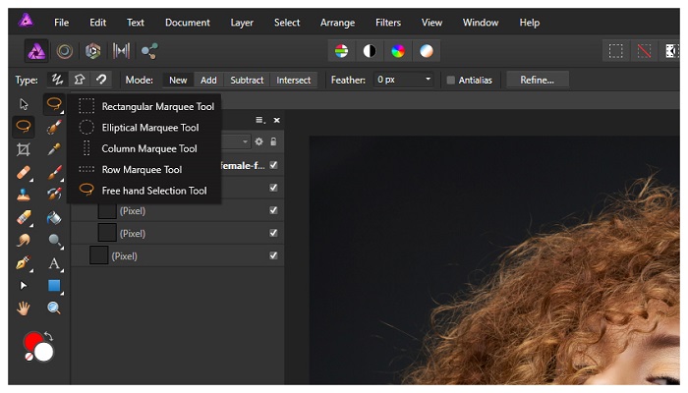Open the Layer menu

(242, 23)
